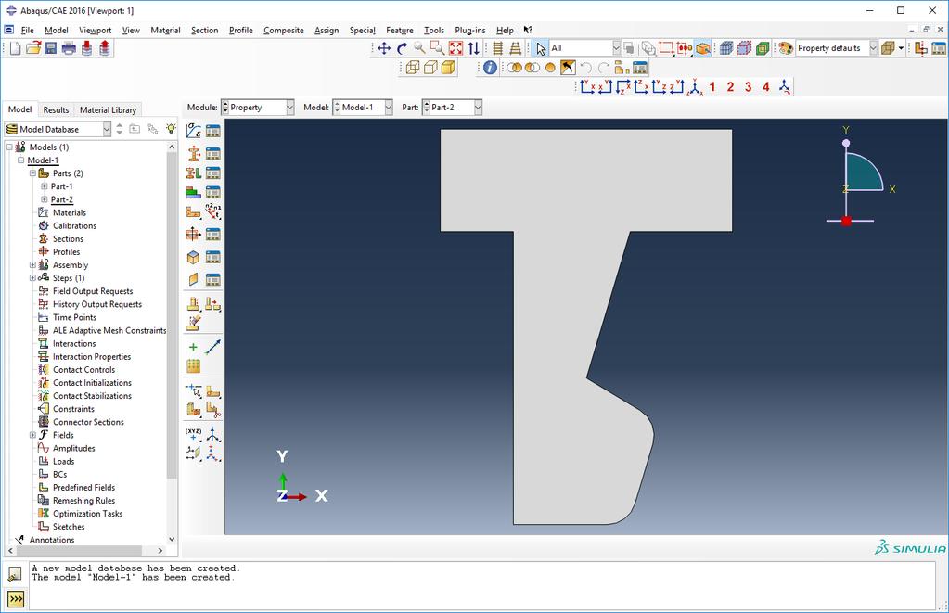The image size is (949, 613).
Task: Switch to the Results tab
Action: [x=56, y=110]
